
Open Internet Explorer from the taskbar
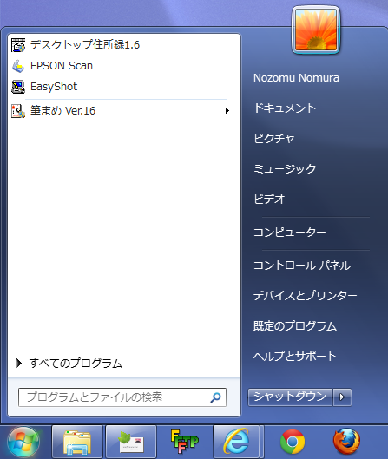(236, 443)
